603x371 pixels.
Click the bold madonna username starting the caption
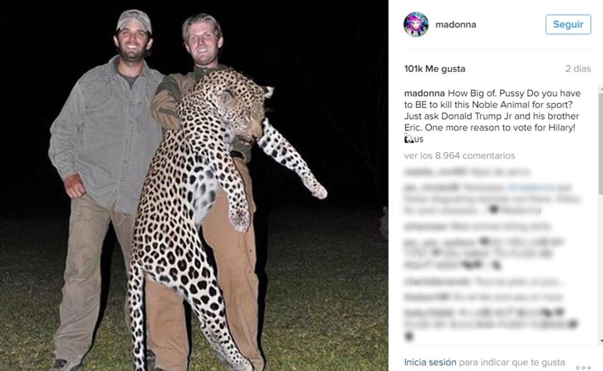point(424,93)
